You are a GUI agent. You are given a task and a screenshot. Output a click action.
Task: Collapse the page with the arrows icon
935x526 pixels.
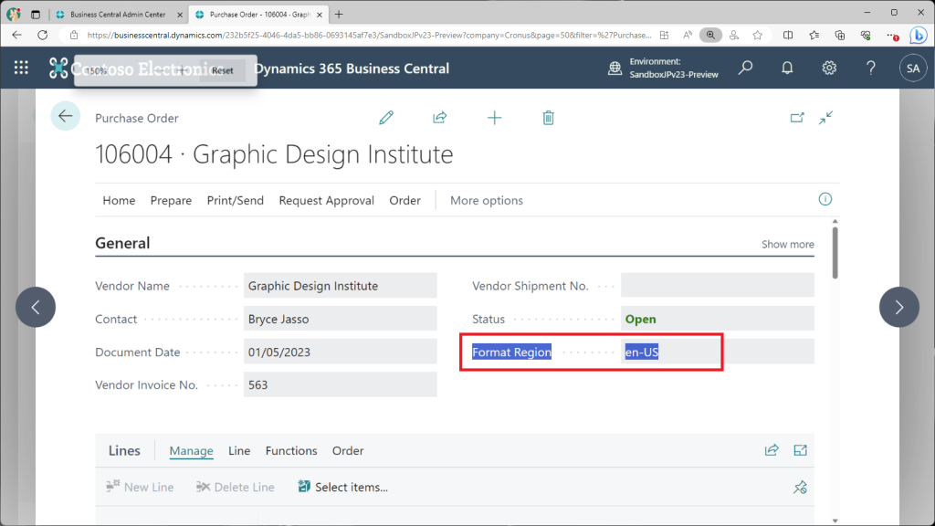point(825,118)
